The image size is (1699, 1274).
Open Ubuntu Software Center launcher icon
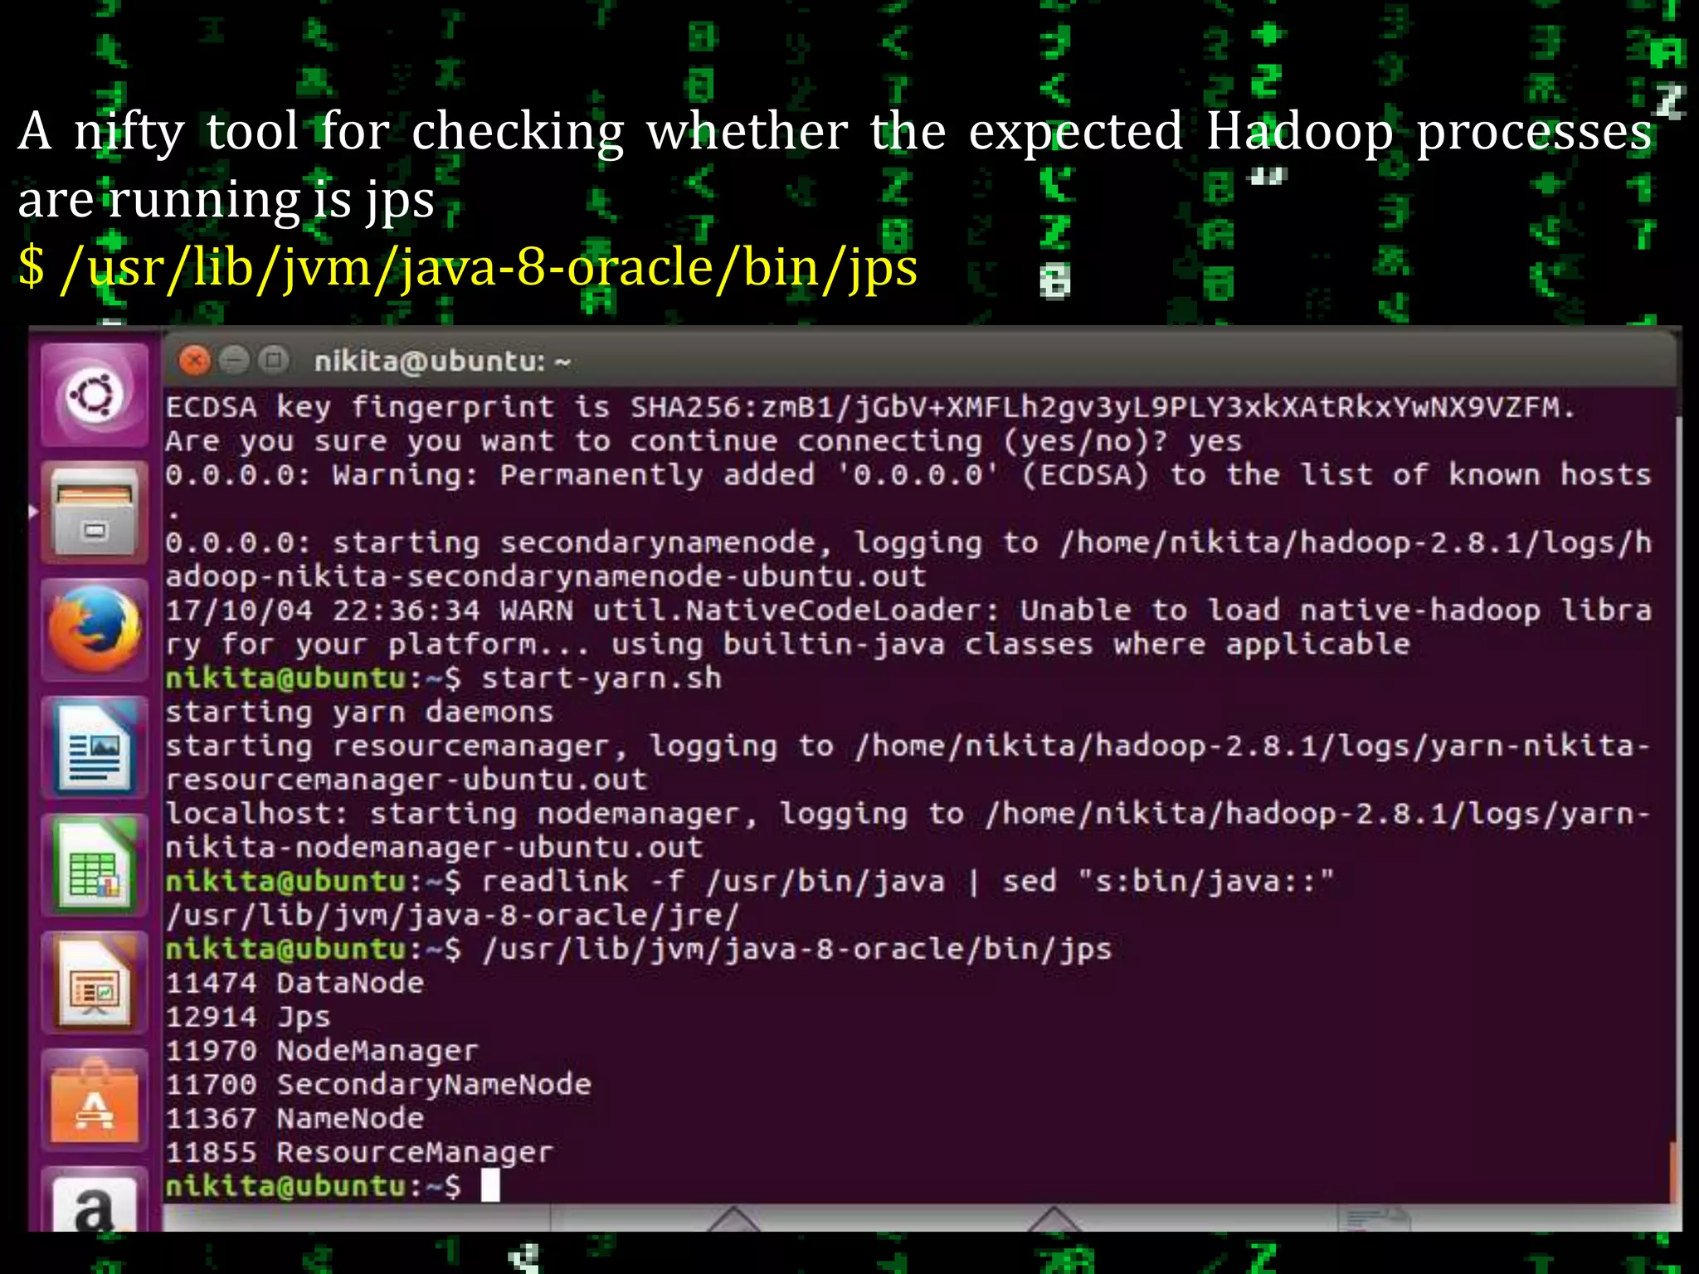94,1101
